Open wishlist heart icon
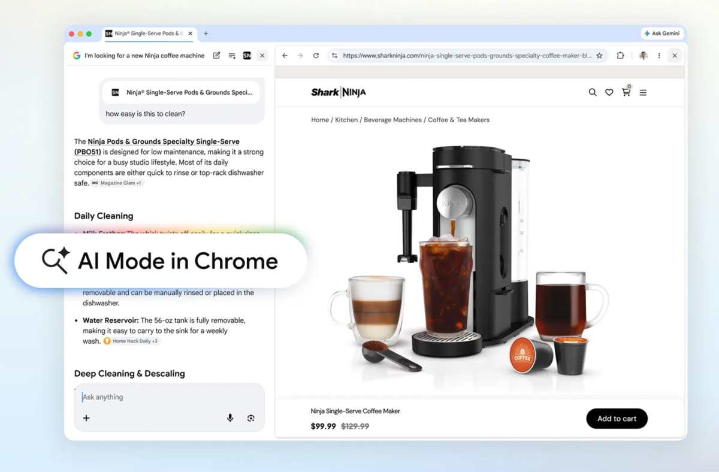This screenshot has width=719, height=472. pos(609,92)
